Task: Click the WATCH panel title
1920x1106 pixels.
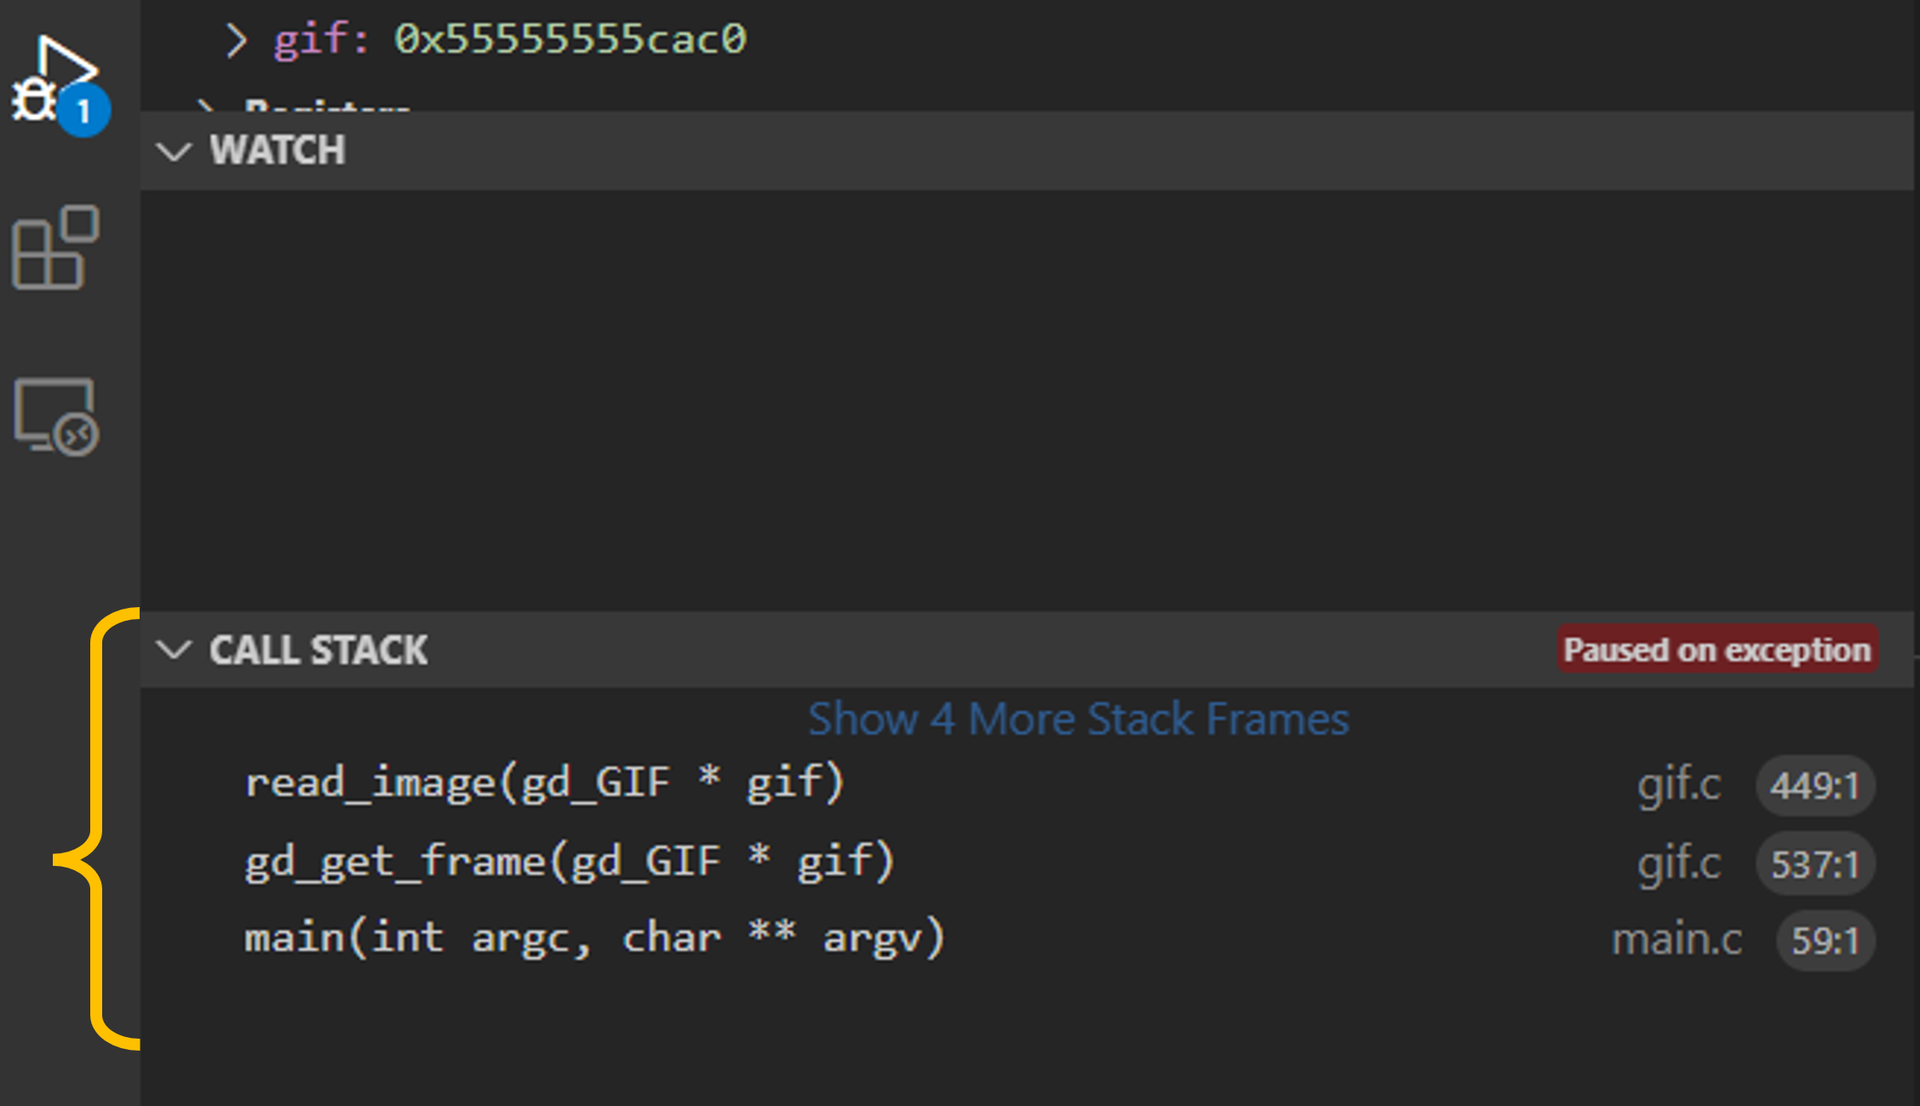Action: [x=278, y=151]
